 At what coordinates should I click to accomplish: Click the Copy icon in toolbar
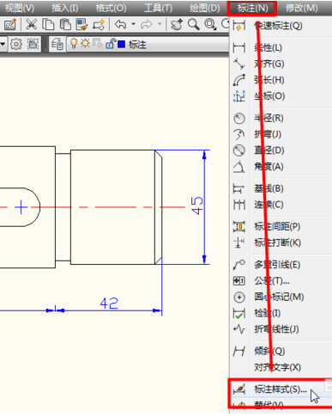point(48,25)
